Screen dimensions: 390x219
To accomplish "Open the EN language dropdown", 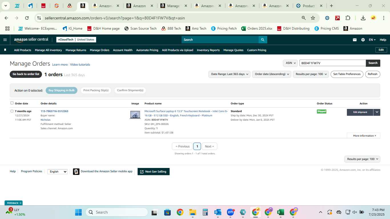I will point(372,40).
